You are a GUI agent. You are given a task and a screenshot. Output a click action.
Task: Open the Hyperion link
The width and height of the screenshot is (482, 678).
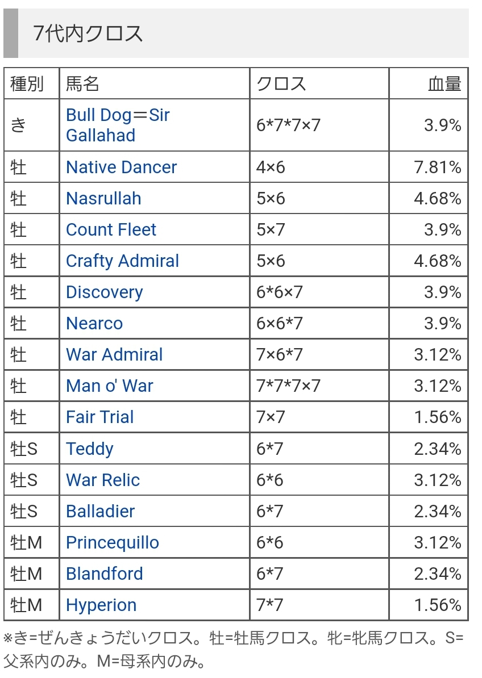(101, 605)
